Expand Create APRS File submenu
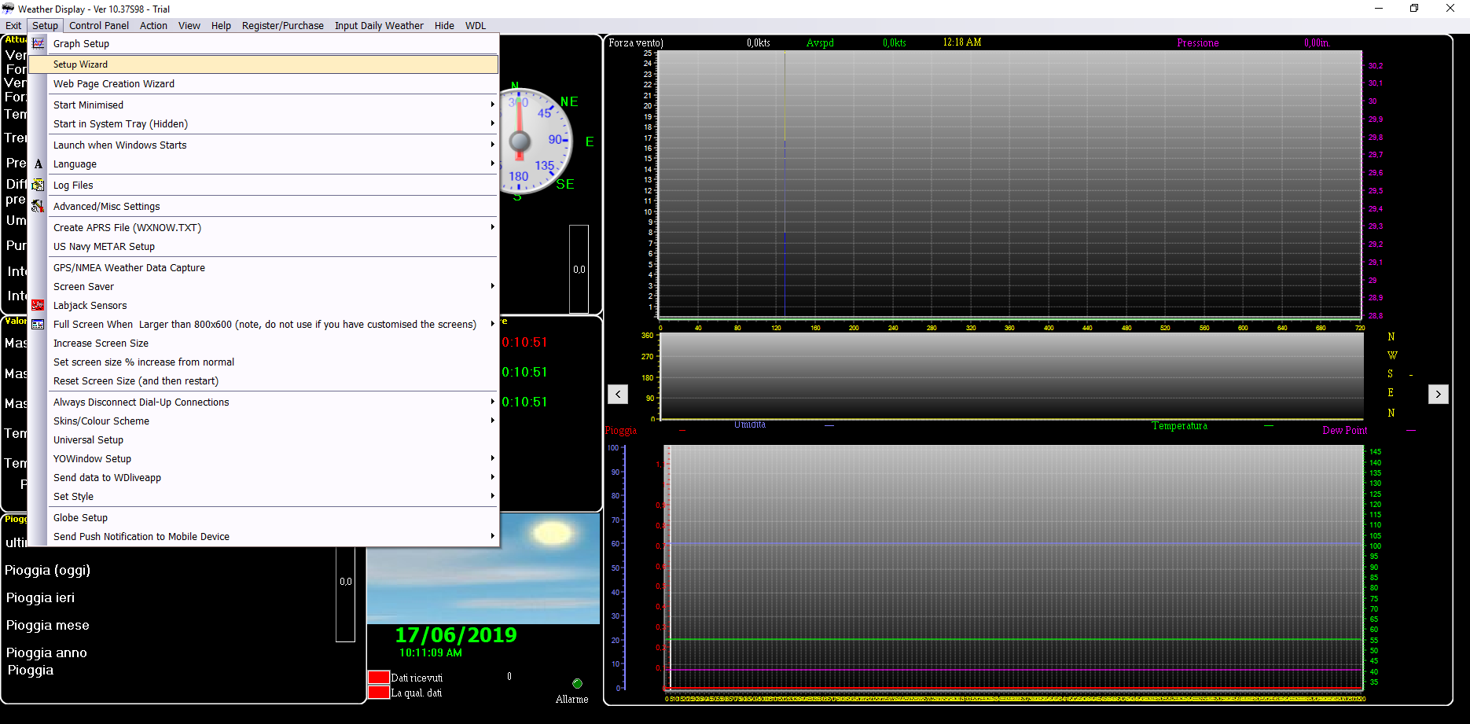This screenshot has width=1470, height=724. point(493,227)
